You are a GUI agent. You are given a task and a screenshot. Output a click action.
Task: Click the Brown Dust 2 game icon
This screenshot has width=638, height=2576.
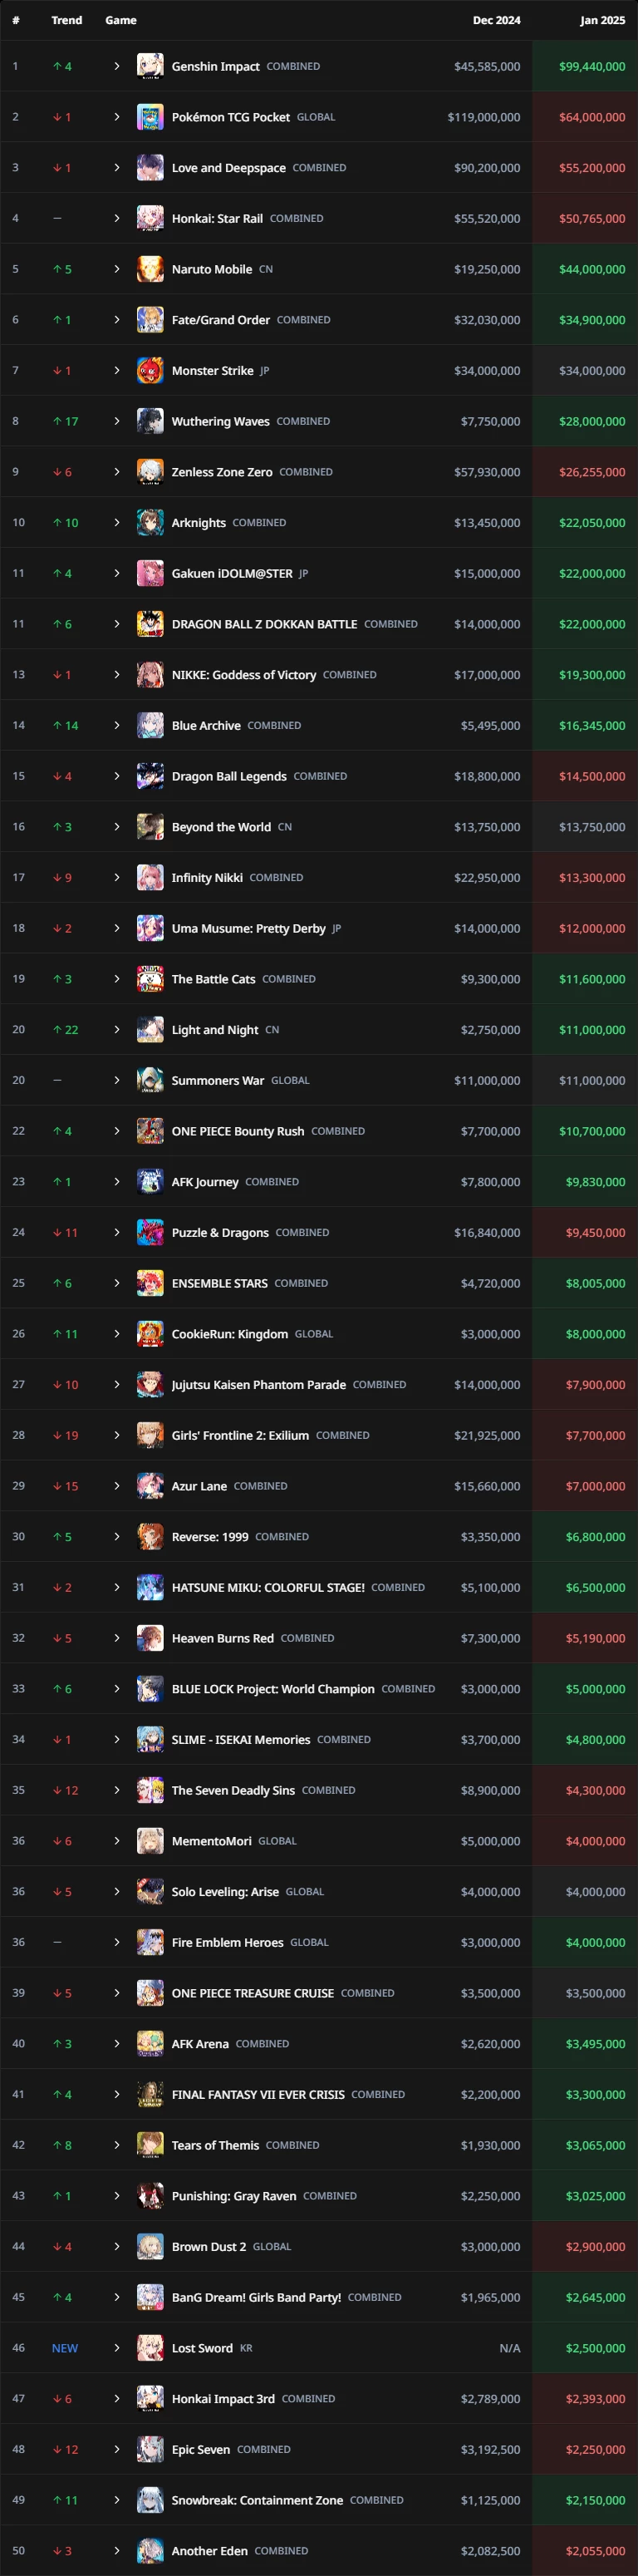150,2246
